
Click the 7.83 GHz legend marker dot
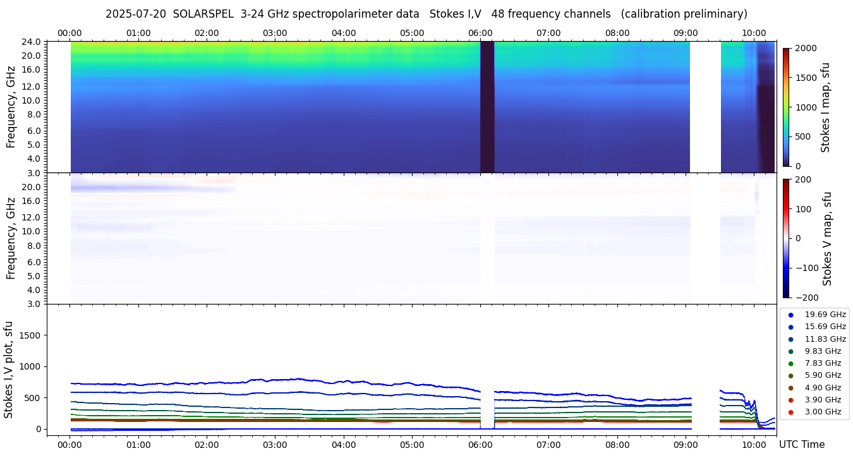click(x=790, y=363)
